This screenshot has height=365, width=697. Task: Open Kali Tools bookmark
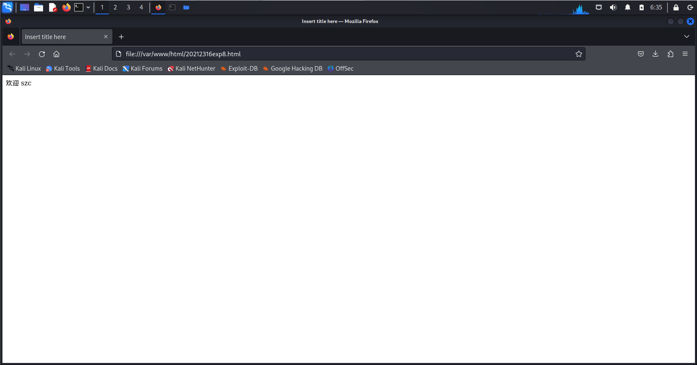click(63, 69)
